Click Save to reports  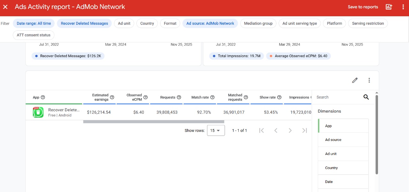(363, 7)
